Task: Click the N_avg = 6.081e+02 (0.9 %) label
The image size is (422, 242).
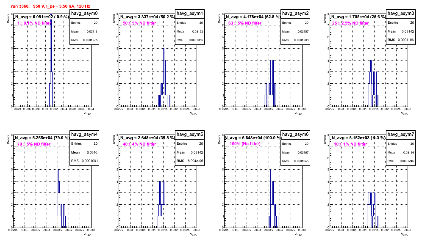Action: tap(42, 16)
